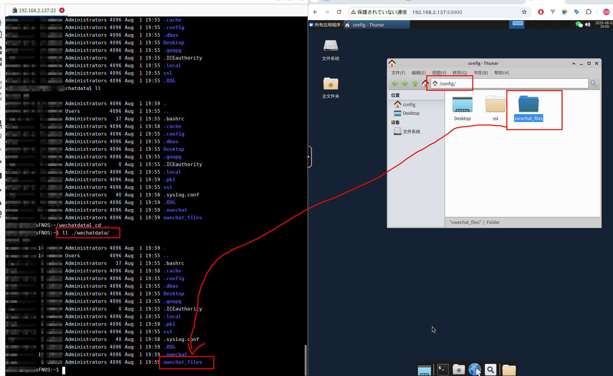Click the volume speaker icon in panel
The height and width of the screenshot is (376, 613).
588,24
